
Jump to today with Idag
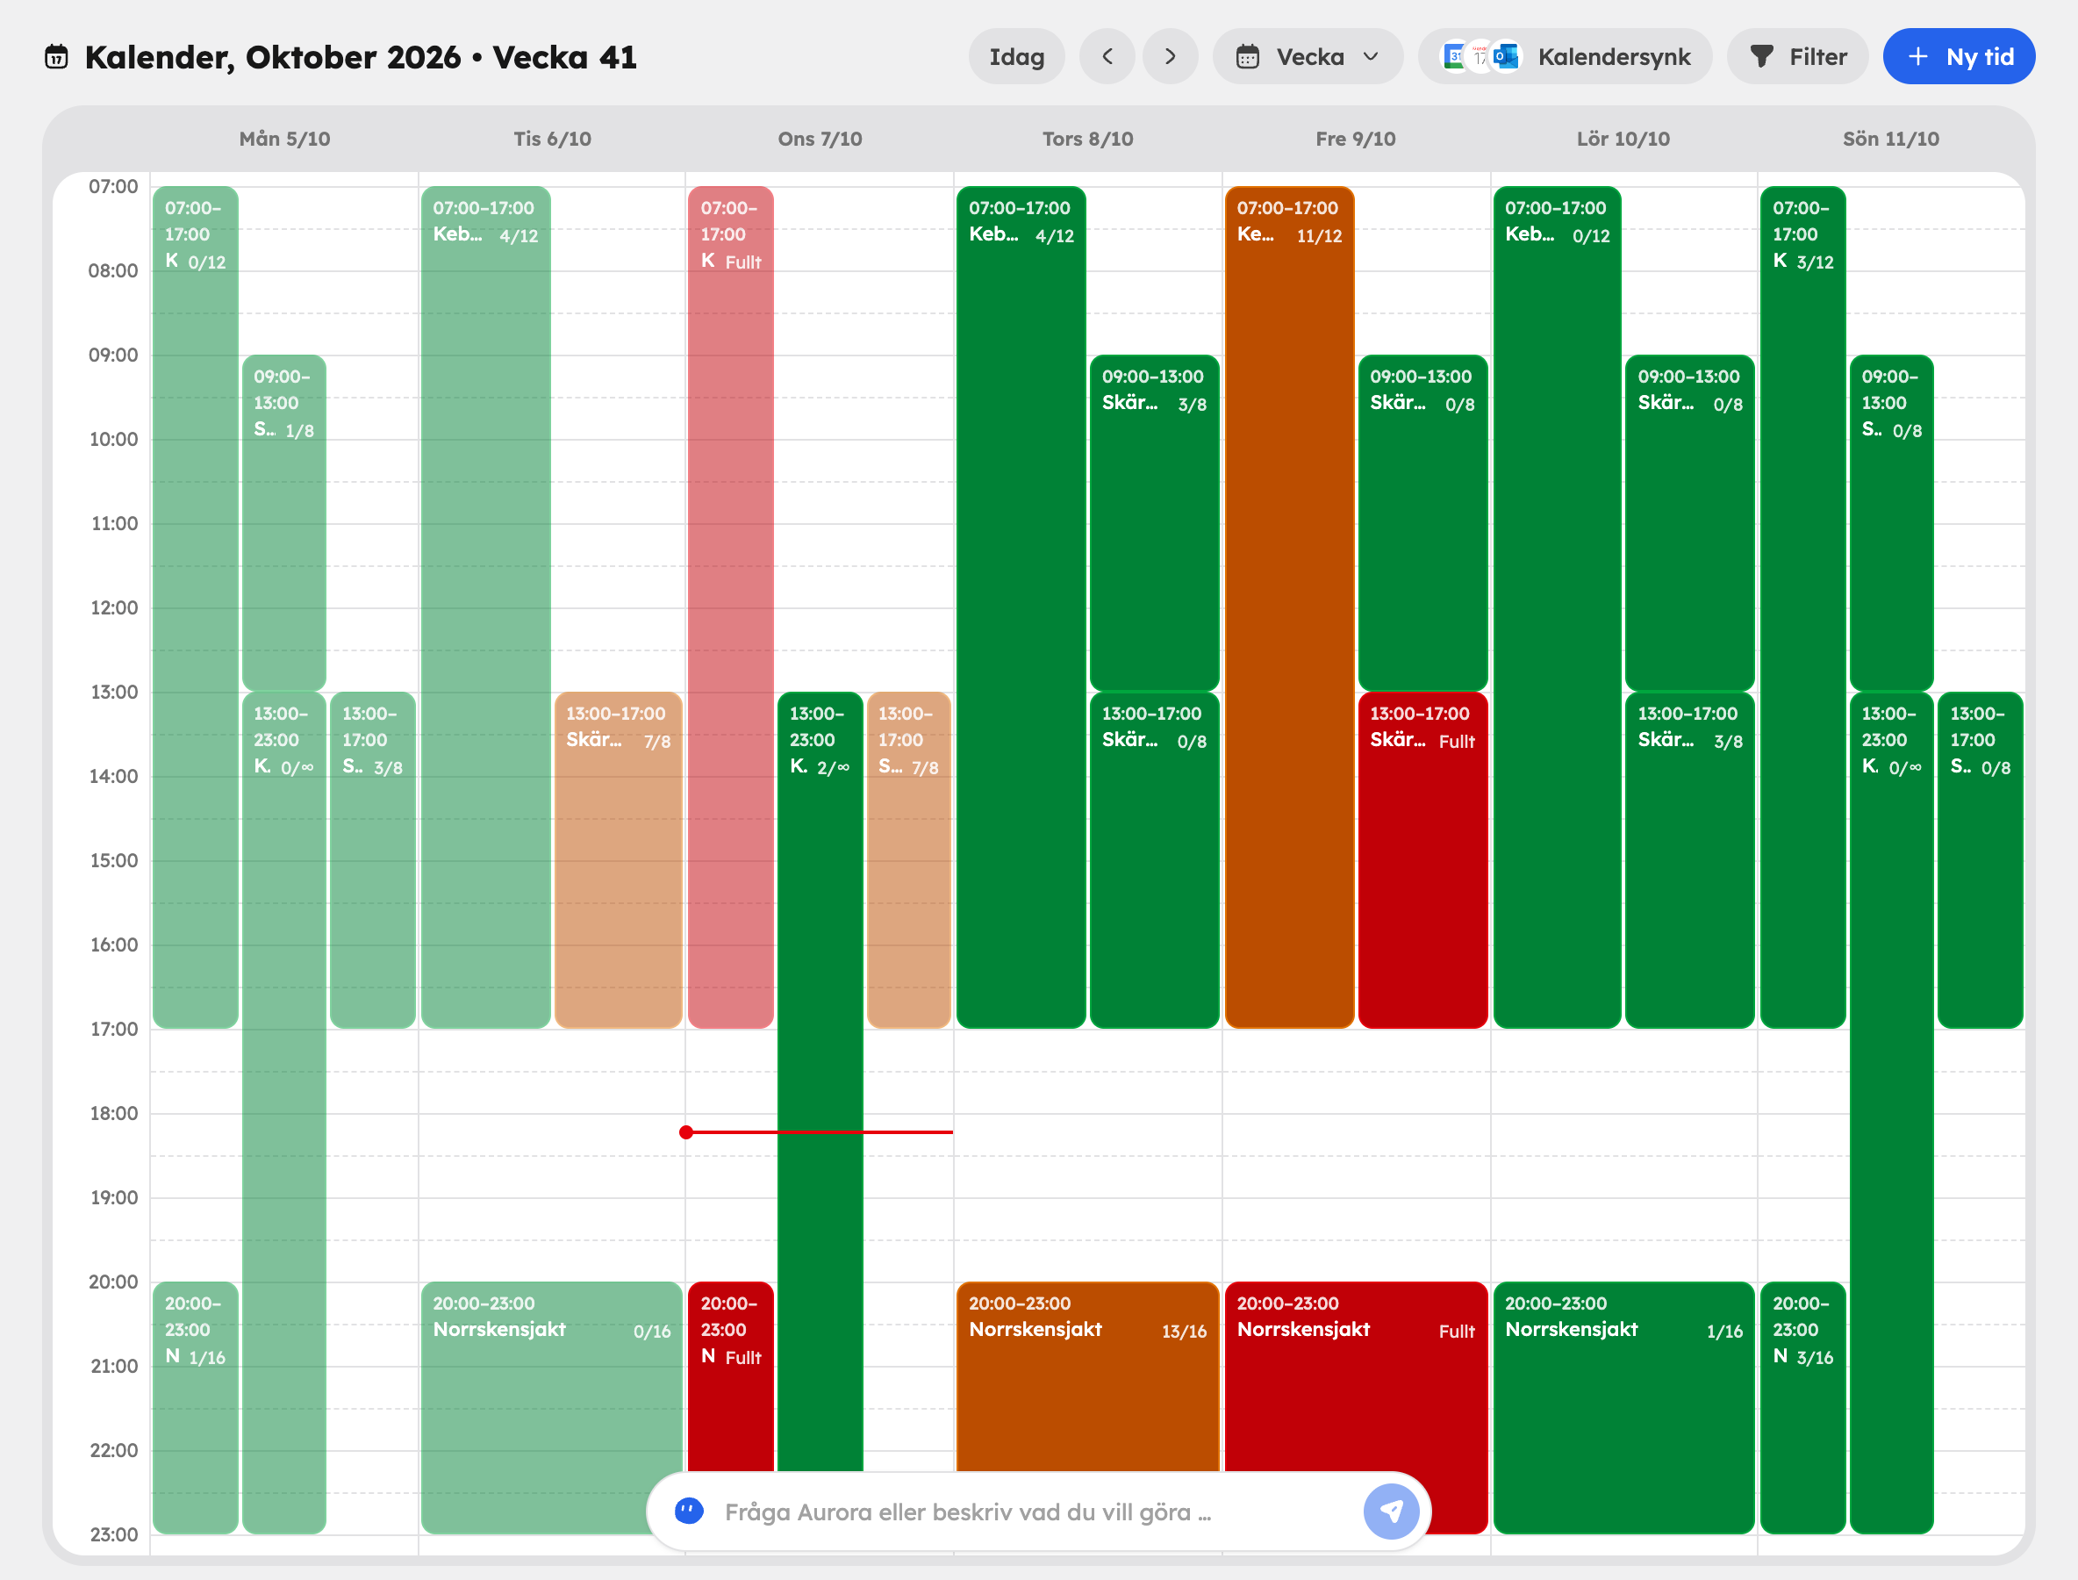[1016, 56]
